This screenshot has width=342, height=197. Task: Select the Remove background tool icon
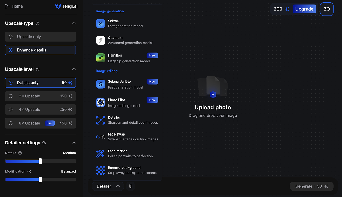pos(101,170)
